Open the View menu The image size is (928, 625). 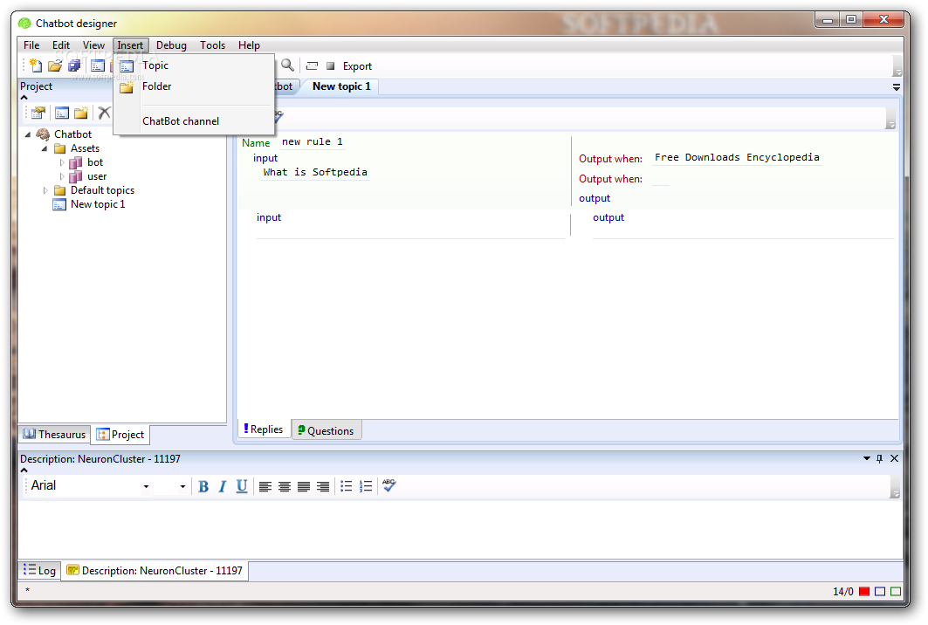coord(93,45)
